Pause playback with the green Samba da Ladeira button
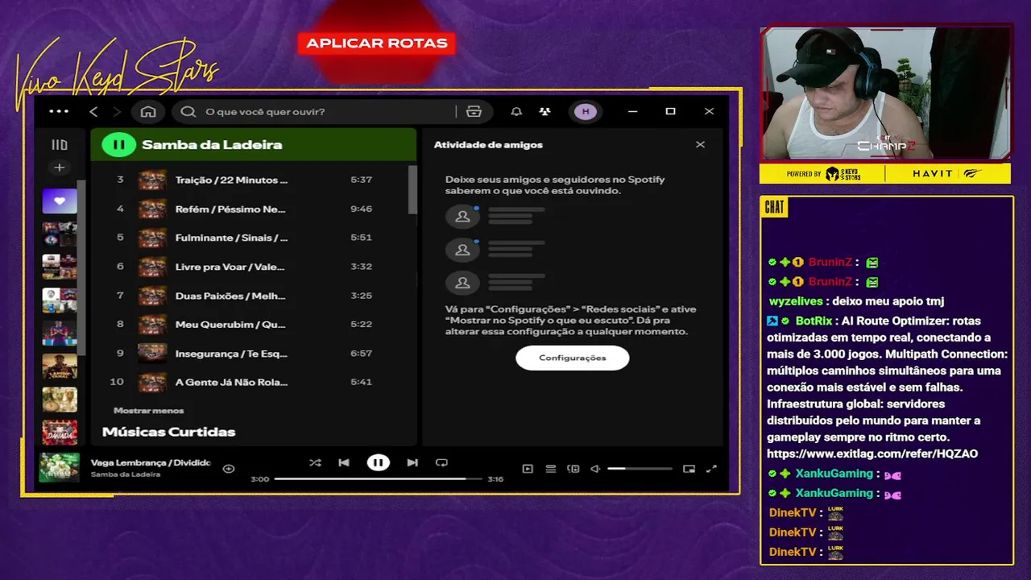The width and height of the screenshot is (1031, 580). point(118,145)
